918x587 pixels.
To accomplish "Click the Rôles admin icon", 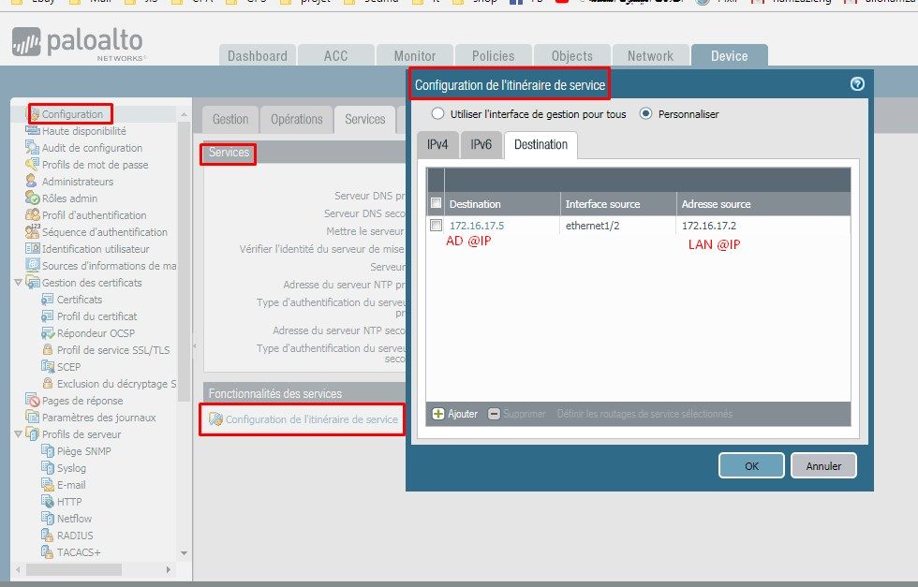I will 33,198.
